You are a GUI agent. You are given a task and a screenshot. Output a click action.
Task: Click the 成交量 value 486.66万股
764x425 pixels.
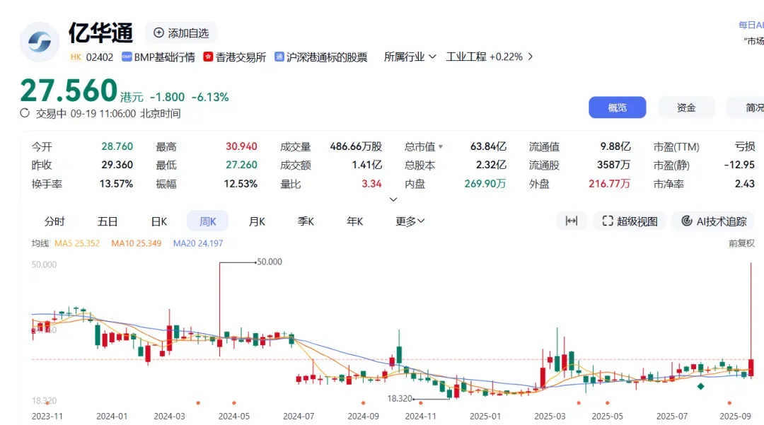(356, 146)
